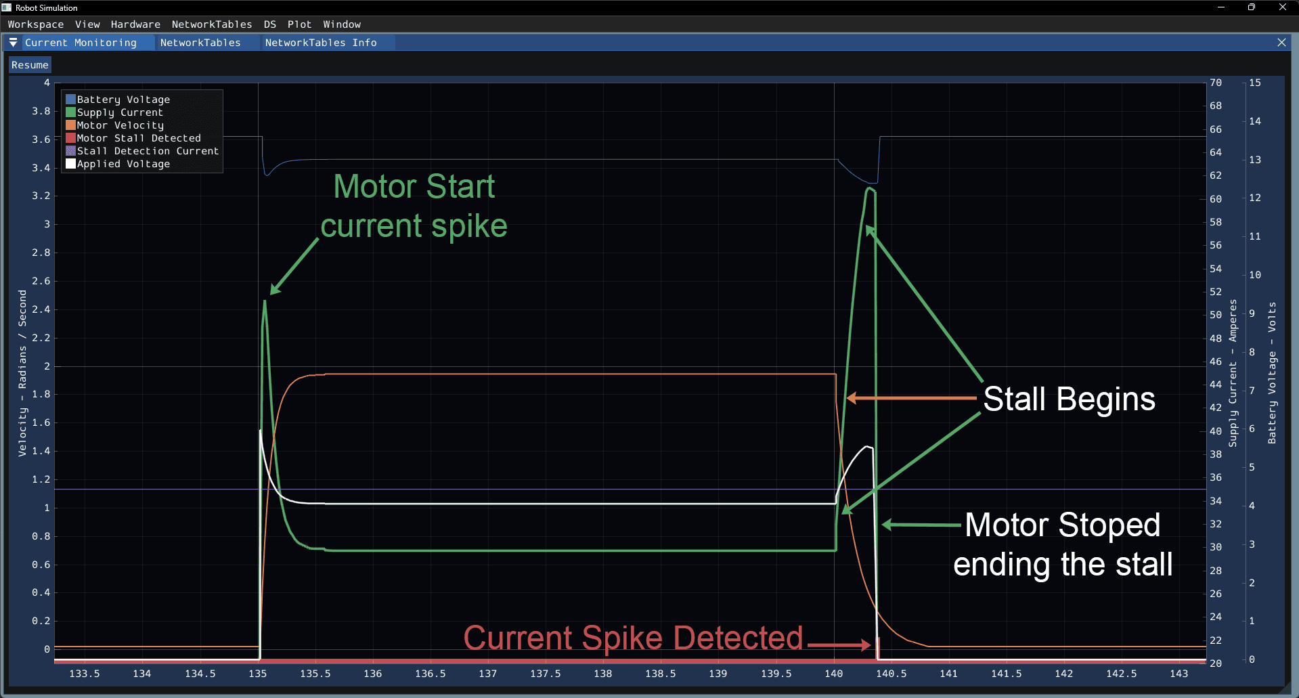Toggle Motor Stall Detected legend swatch
This screenshot has height=698, width=1299.
coord(70,138)
